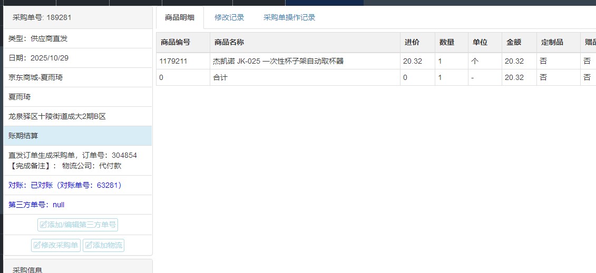Click the 采购单号 189281 panel heading

(x=42, y=17)
